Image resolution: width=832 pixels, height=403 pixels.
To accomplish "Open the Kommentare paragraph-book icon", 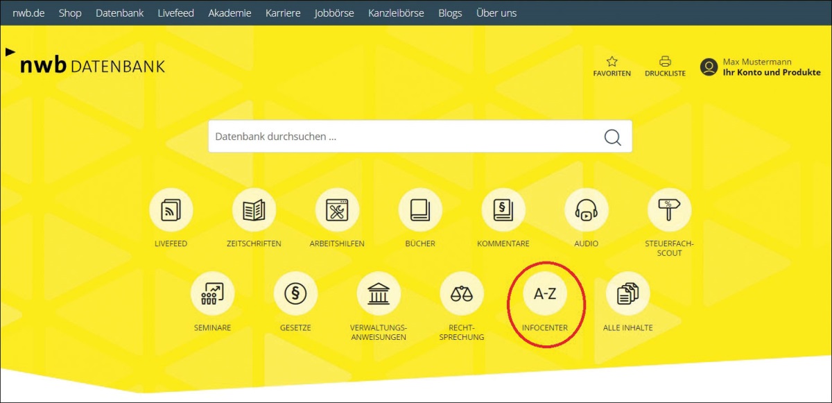I will click(x=503, y=210).
